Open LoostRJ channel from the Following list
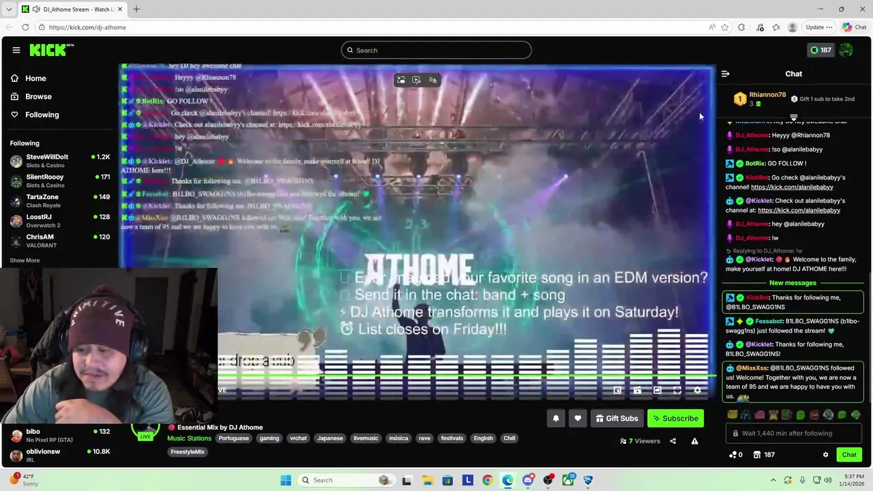 [x=60, y=221]
